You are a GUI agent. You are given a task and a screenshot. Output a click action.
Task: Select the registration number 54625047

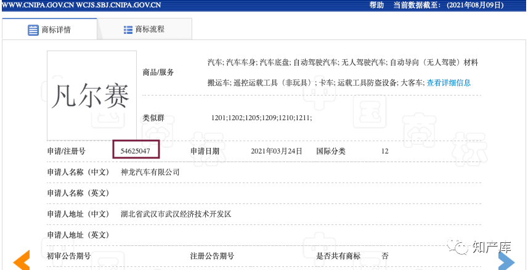(136, 152)
